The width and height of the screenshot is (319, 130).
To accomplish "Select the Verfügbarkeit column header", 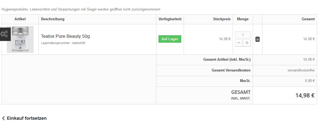I will point(170,19).
